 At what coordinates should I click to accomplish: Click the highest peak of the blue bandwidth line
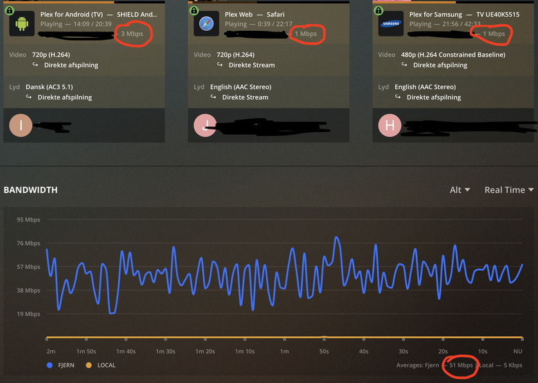[337, 237]
